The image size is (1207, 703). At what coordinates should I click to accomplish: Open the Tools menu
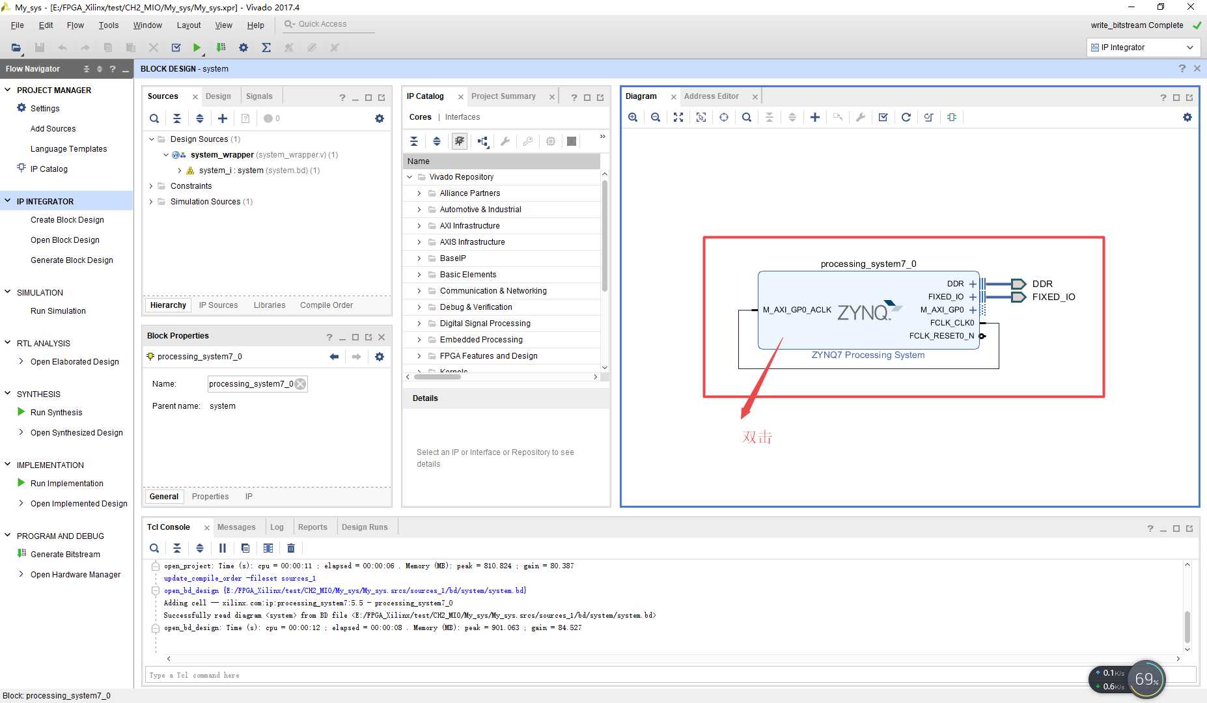109,25
